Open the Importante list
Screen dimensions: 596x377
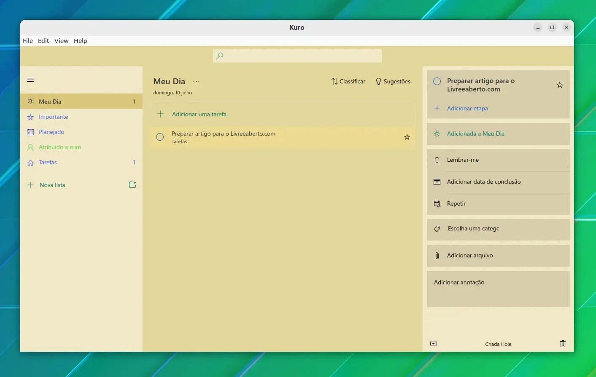click(81, 117)
